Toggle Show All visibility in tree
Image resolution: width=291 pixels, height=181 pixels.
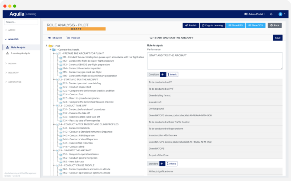(x=55, y=38)
